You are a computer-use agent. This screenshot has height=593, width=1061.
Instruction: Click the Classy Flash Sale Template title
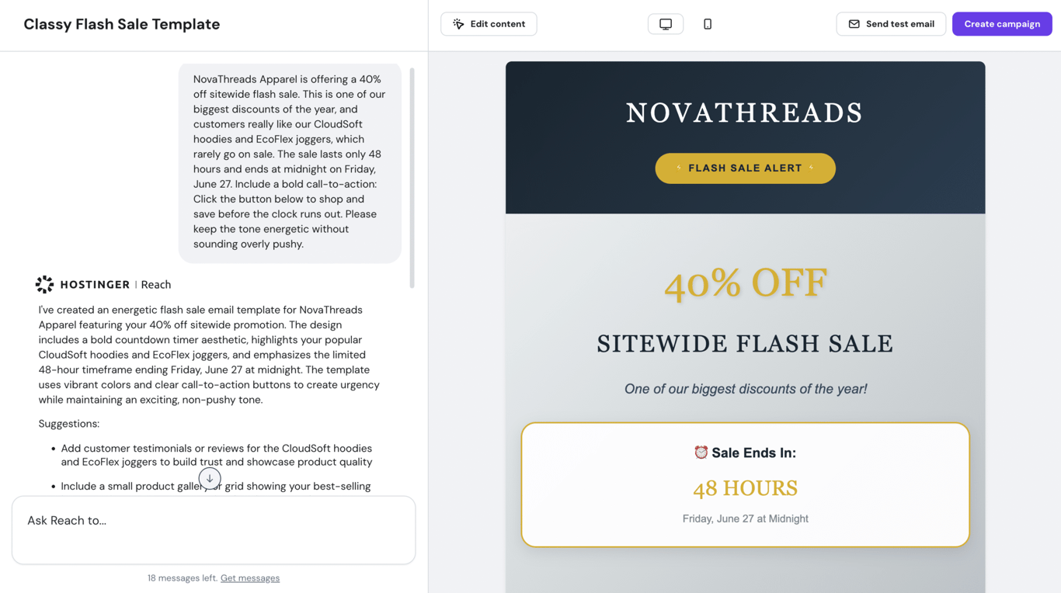coord(121,24)
